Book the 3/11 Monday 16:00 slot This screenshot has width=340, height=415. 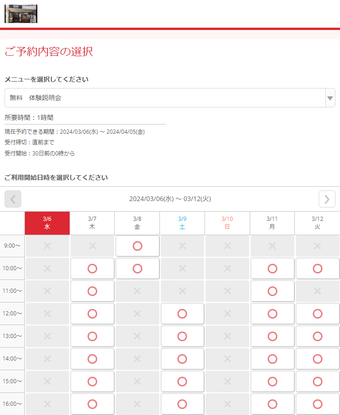tap(272, 404)
